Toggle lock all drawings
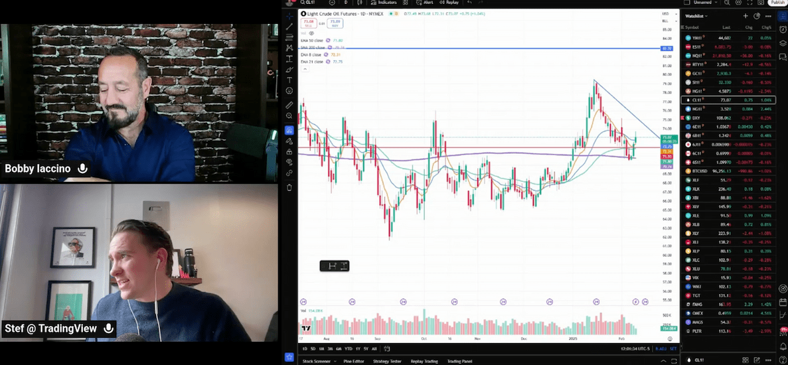Screen dimensions: 788x365 (x=289, y=151)
